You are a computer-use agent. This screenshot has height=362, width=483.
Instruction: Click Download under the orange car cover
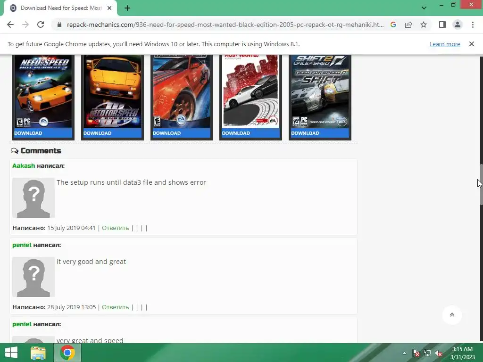click(167, 133)
